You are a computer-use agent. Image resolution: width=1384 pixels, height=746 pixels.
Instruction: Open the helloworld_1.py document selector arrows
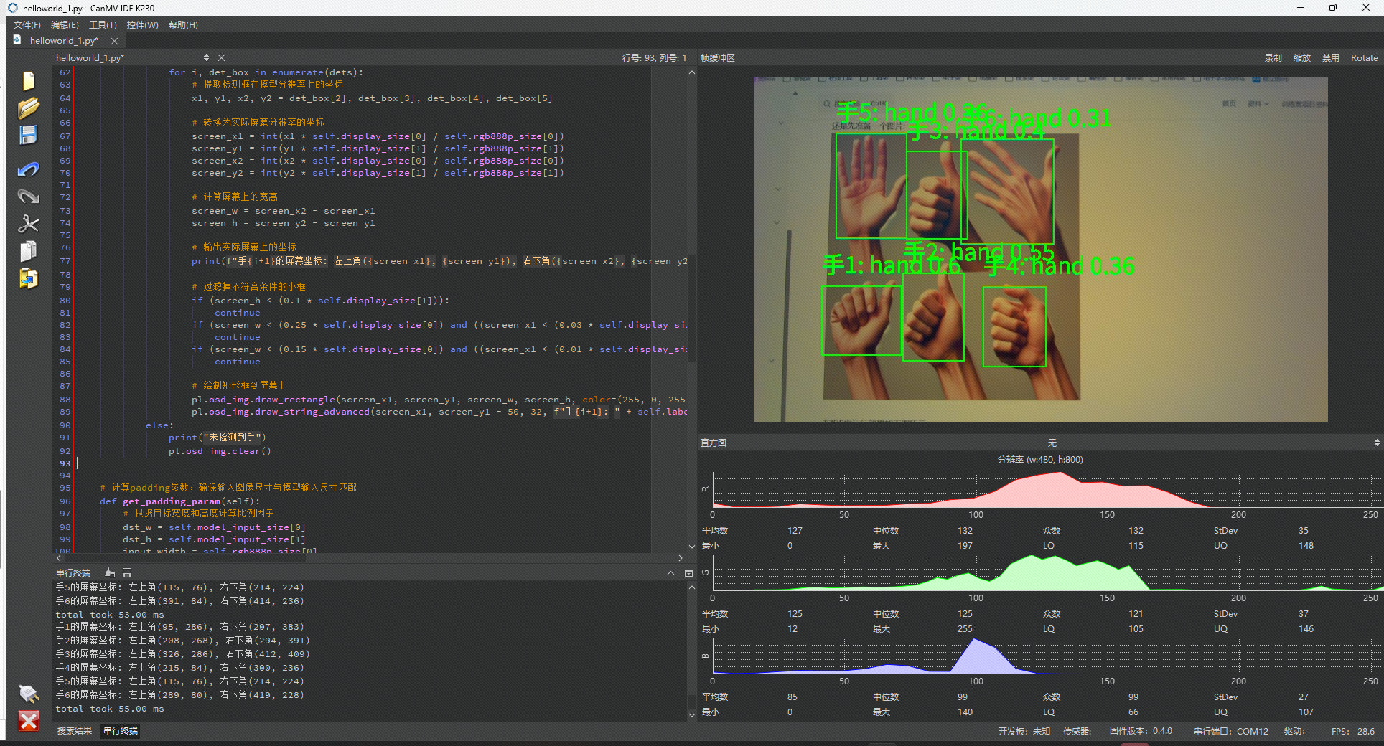206,57
